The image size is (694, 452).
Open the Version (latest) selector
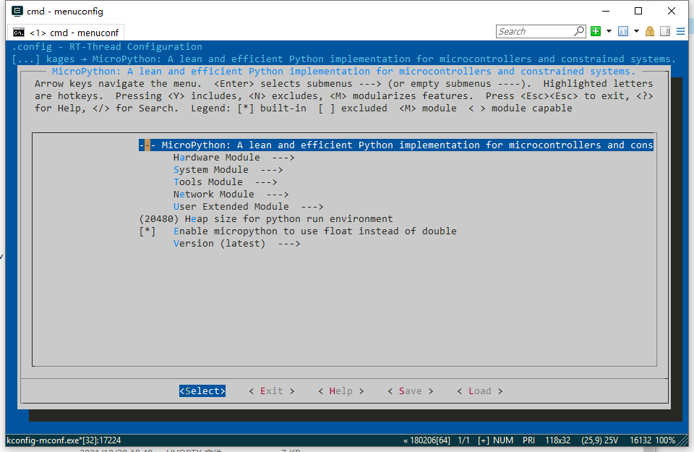click(237, 244)
